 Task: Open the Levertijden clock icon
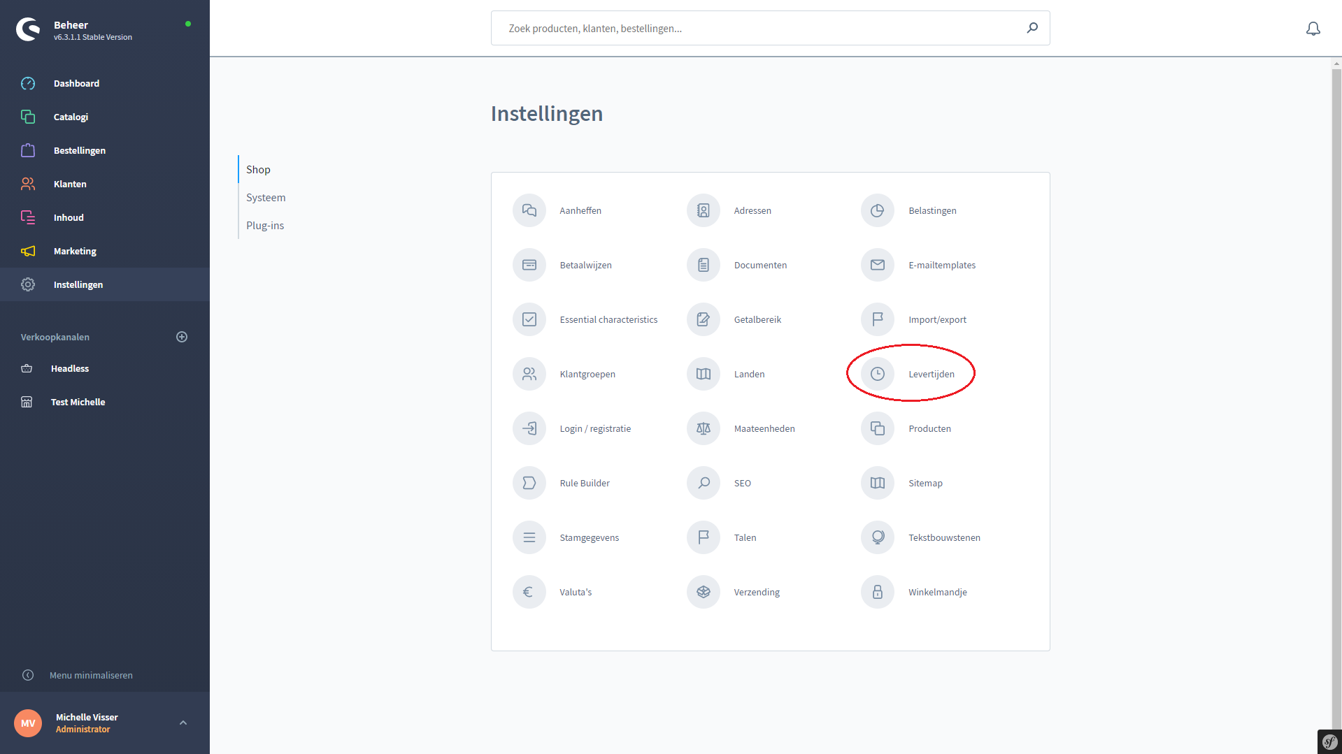tap(877, 374)
